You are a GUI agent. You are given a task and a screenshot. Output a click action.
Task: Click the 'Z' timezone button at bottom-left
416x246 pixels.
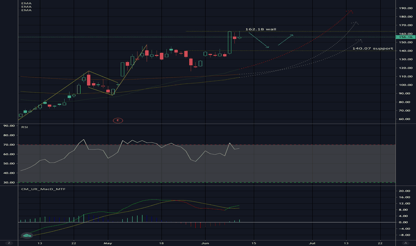(x=9, y=243)
